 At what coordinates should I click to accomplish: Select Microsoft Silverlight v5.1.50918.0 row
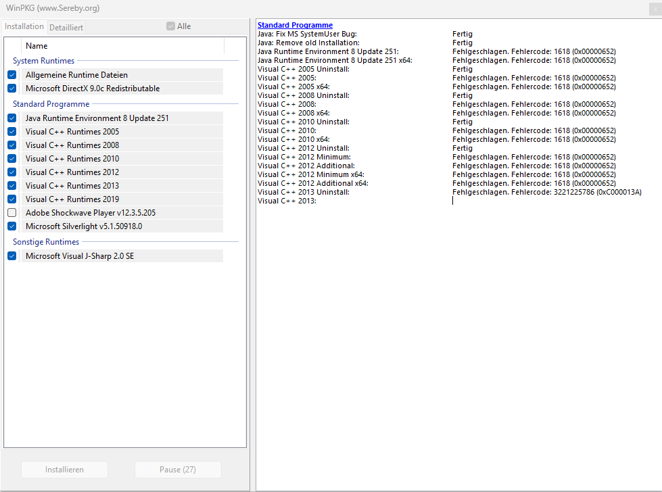click(x=122, y=226)
